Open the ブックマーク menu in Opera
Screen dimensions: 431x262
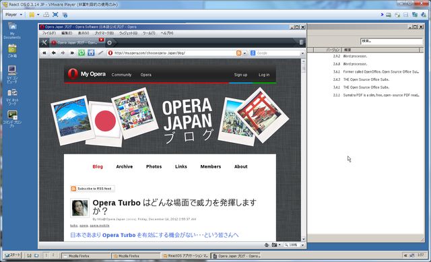(x=104, y=33)
